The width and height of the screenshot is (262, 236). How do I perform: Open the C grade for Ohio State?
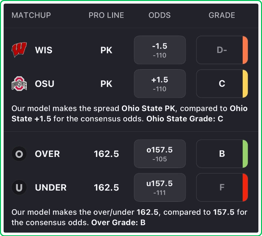(222, 84)
